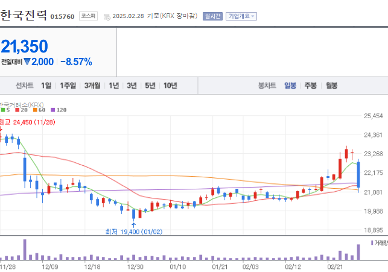Viewport: 388px width, 272px height.
Task: Switch to the 월봉 candlestick chart
Action: pyautogui.click(x=332, y=86)
